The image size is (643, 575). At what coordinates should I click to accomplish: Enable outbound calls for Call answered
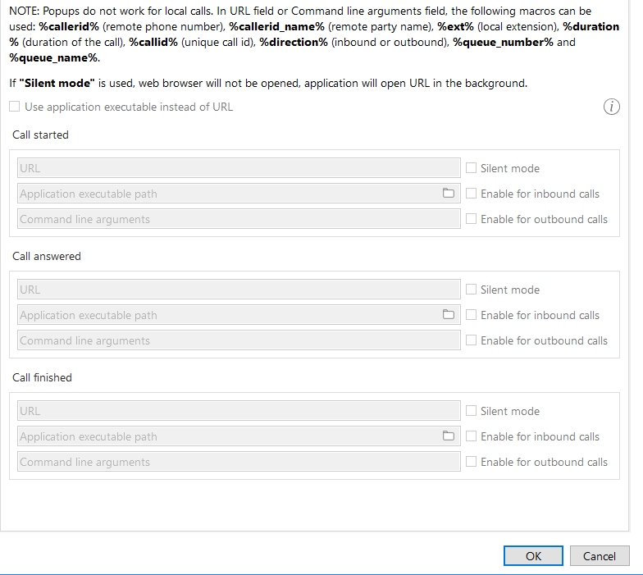coord(471,340)
